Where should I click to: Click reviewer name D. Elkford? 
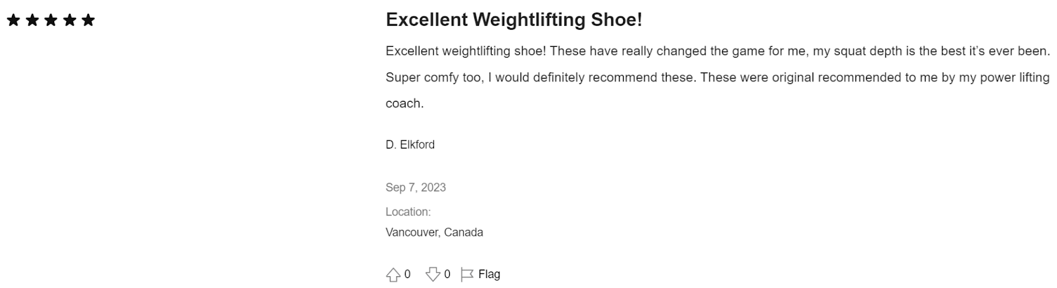(x=410, y=145)
